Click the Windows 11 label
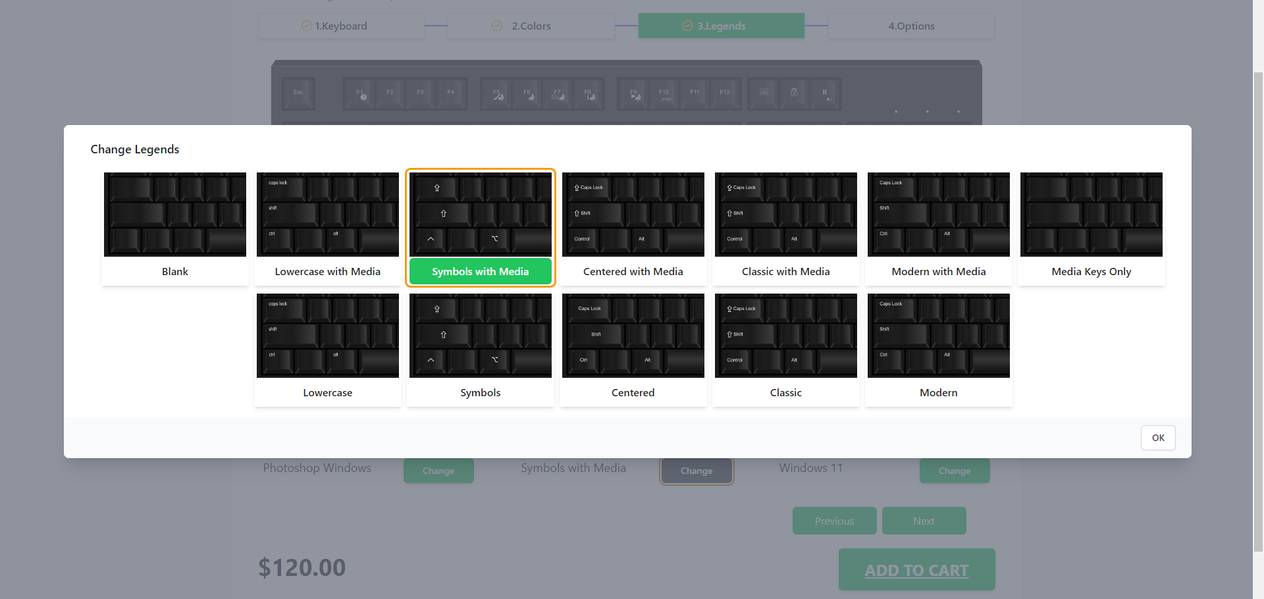1264x599 pixels. tap(811, 468)
